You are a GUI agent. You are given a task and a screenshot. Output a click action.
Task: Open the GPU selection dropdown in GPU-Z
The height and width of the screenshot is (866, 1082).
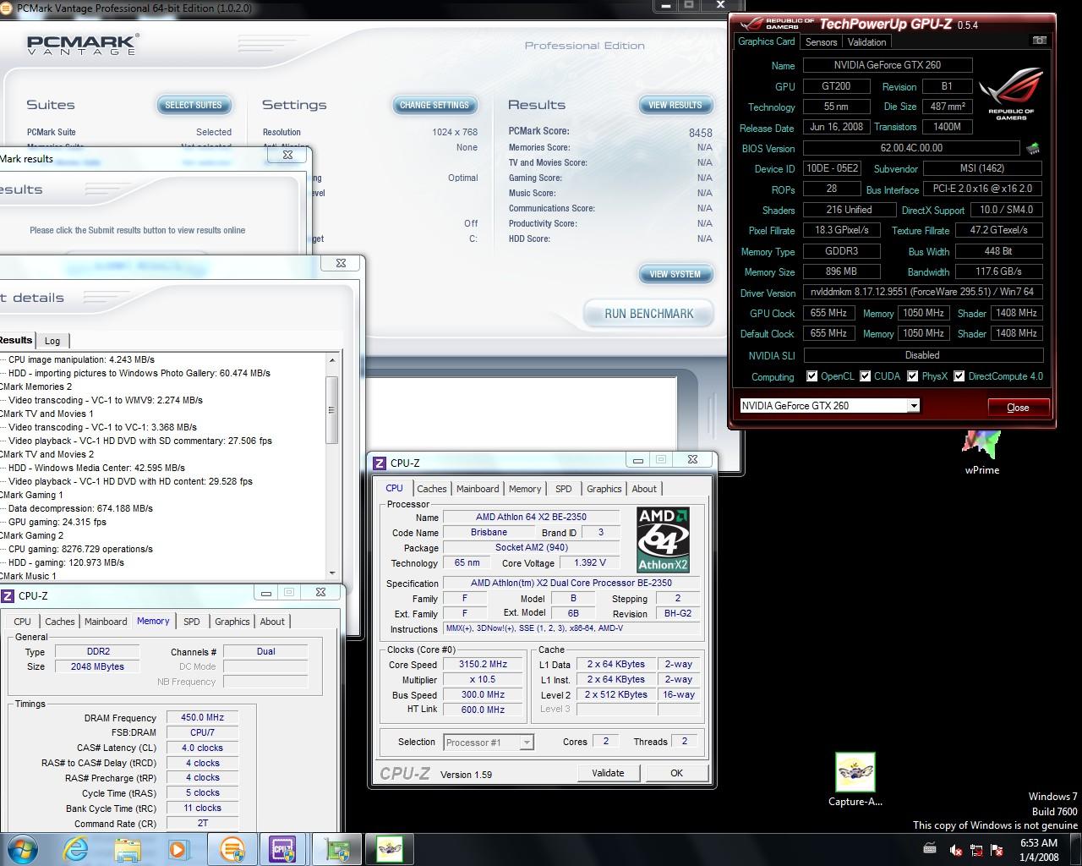[913, 406]
